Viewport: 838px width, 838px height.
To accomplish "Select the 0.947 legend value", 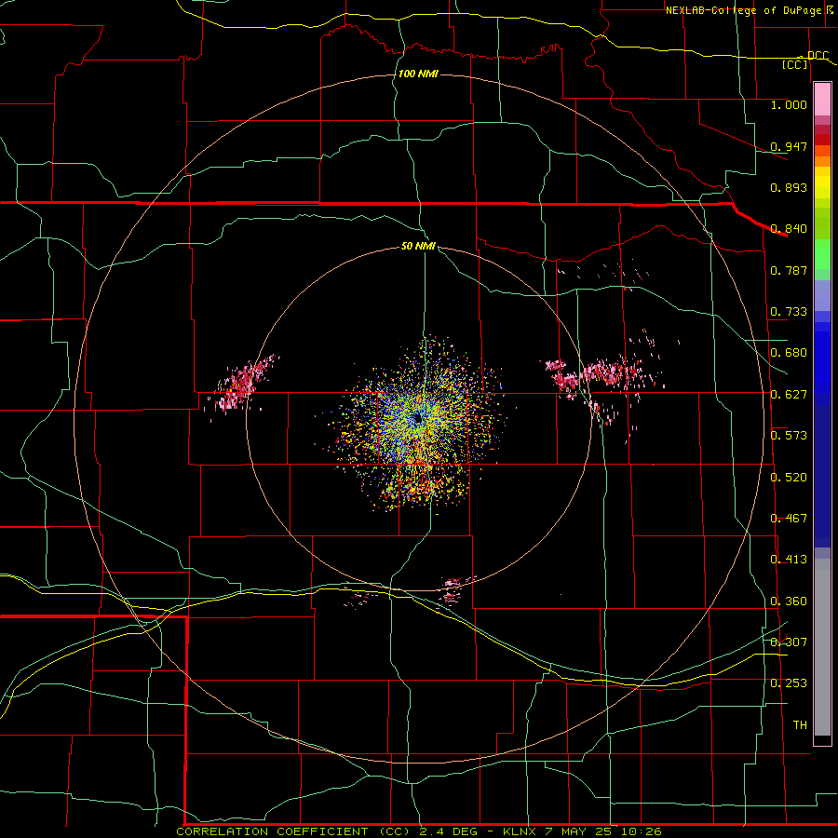I will click(789, 146).
